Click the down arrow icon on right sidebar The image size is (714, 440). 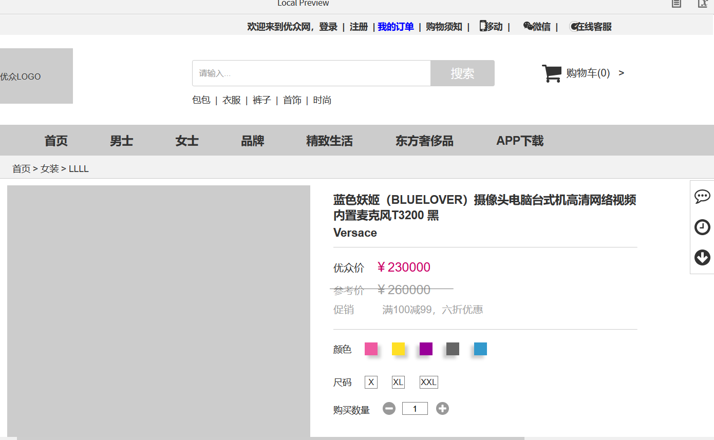click(702, 257)
